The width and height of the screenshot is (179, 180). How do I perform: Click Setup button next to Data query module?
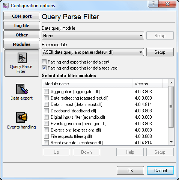(x=160, y=36)
